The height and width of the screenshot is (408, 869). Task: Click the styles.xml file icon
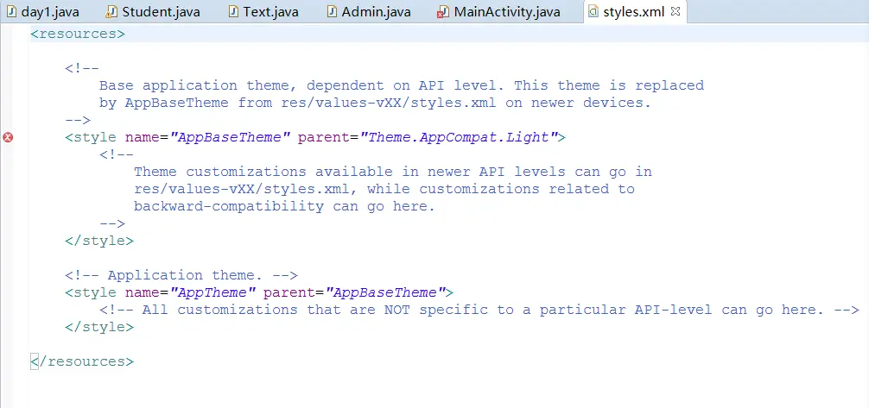tap(593, 11)
